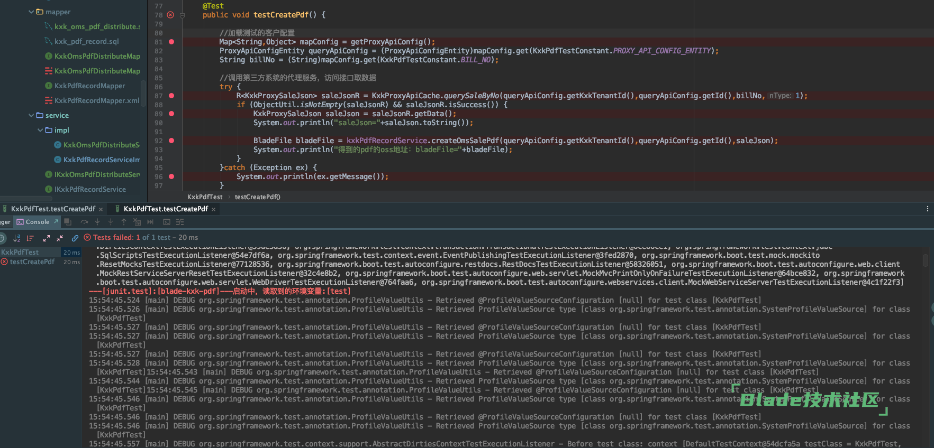Fold the testCreatePdf method at line 78

click(182, 15)
